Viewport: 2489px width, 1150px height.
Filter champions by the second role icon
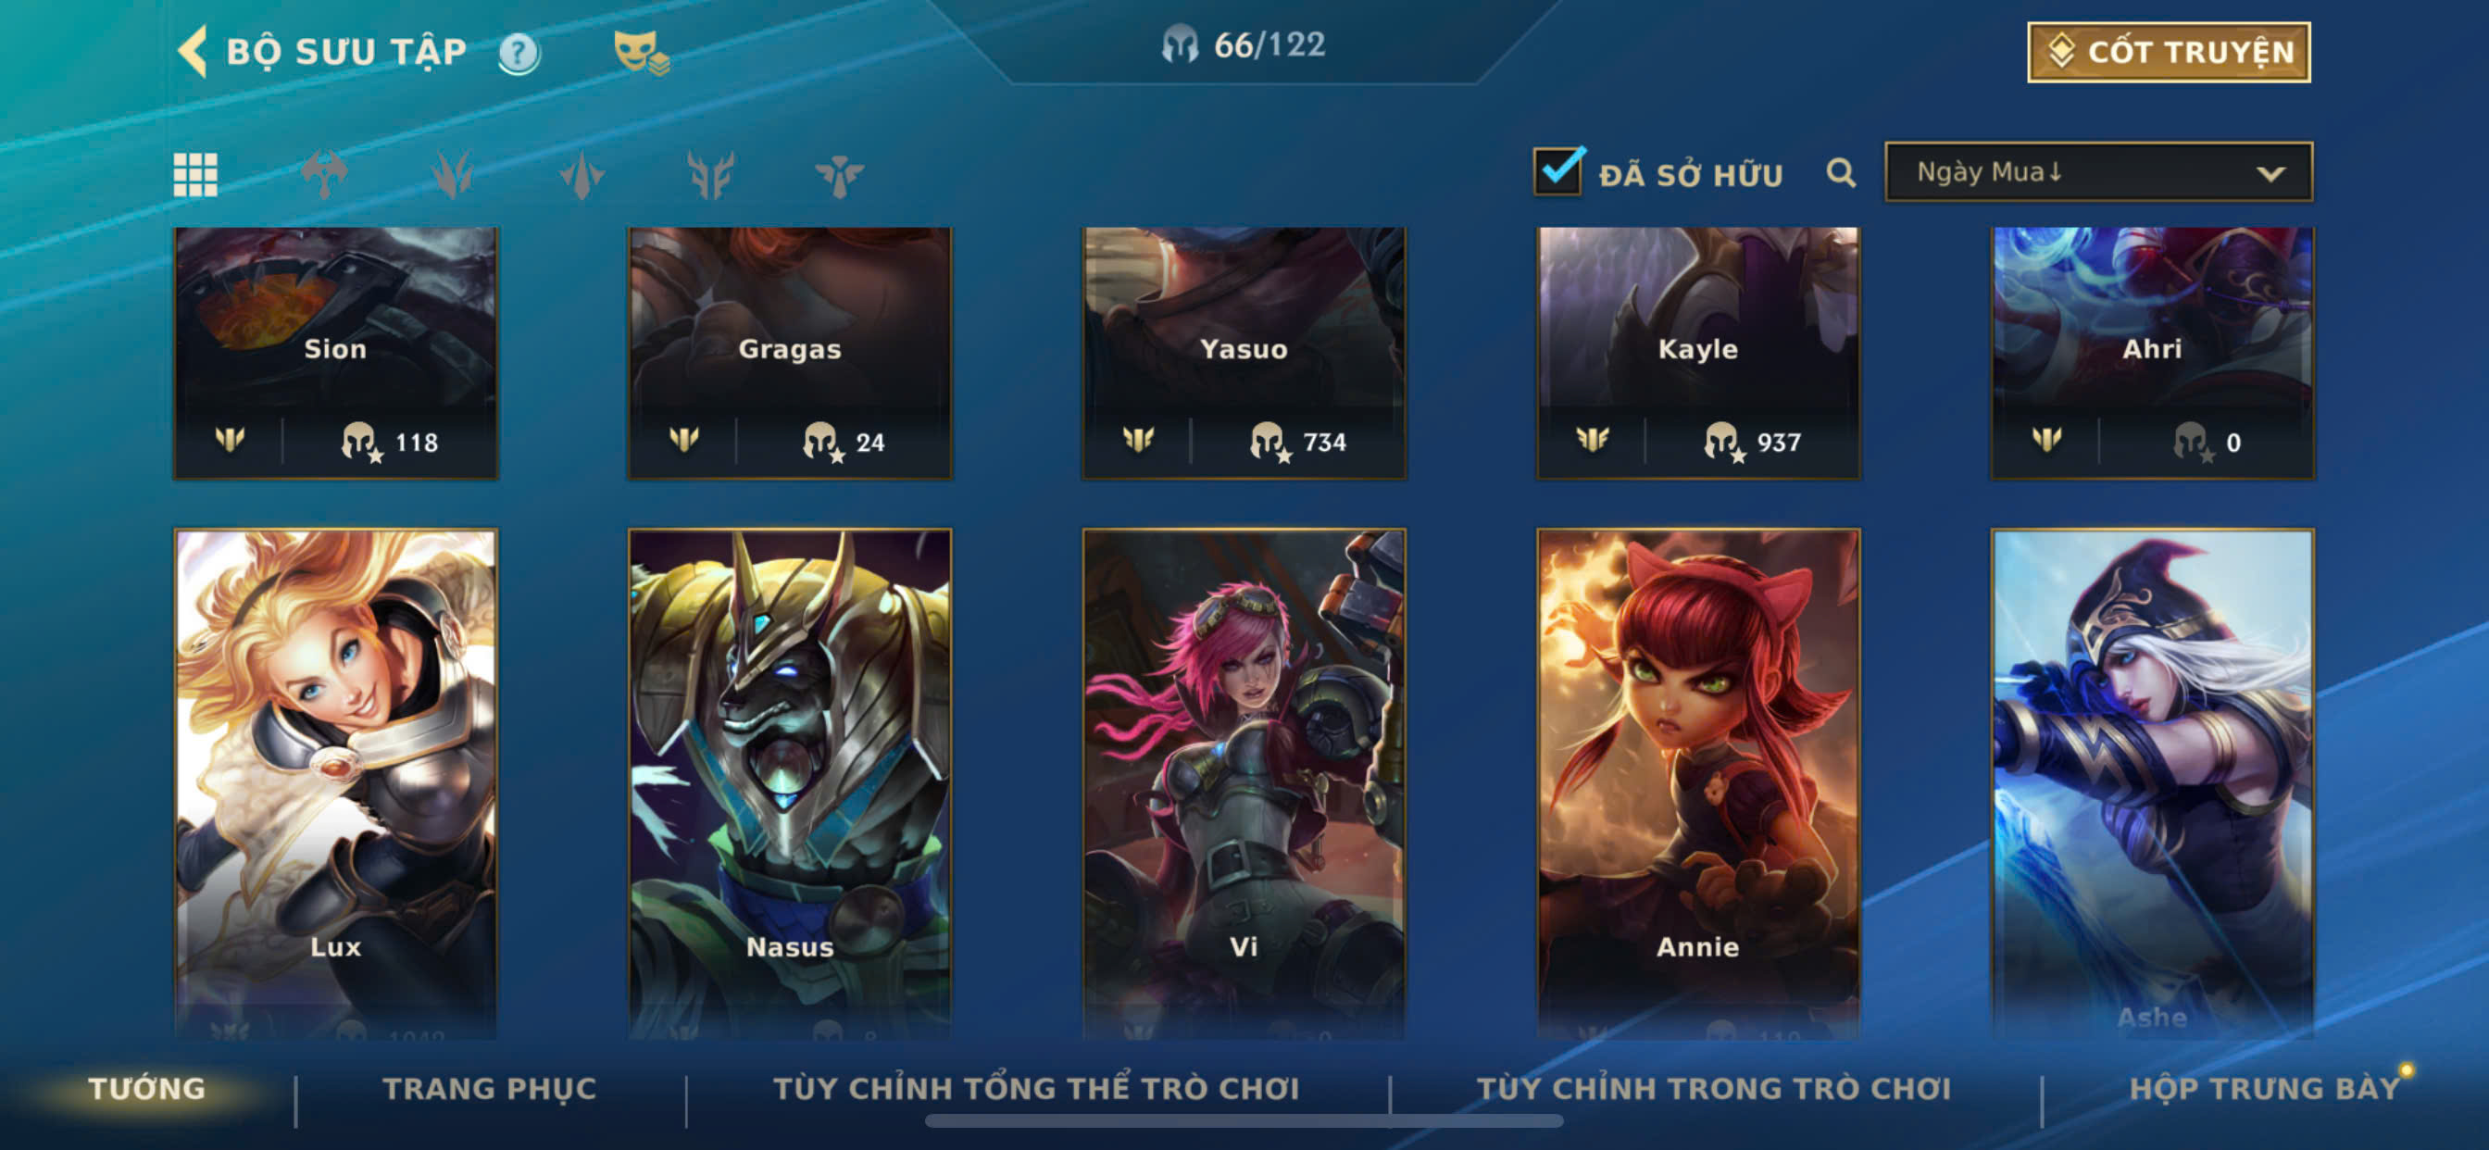(452, 175)
